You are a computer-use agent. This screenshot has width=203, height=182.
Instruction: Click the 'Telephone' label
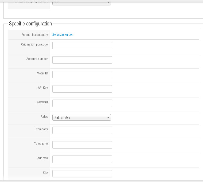point(41,144)
